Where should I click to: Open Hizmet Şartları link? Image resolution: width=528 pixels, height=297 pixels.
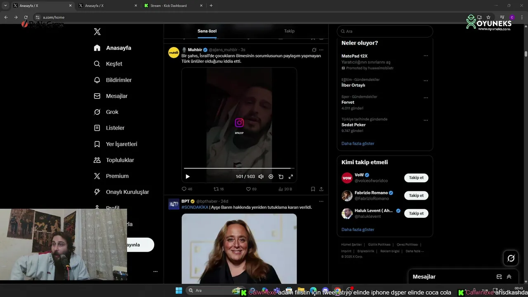tap(351, 245)
